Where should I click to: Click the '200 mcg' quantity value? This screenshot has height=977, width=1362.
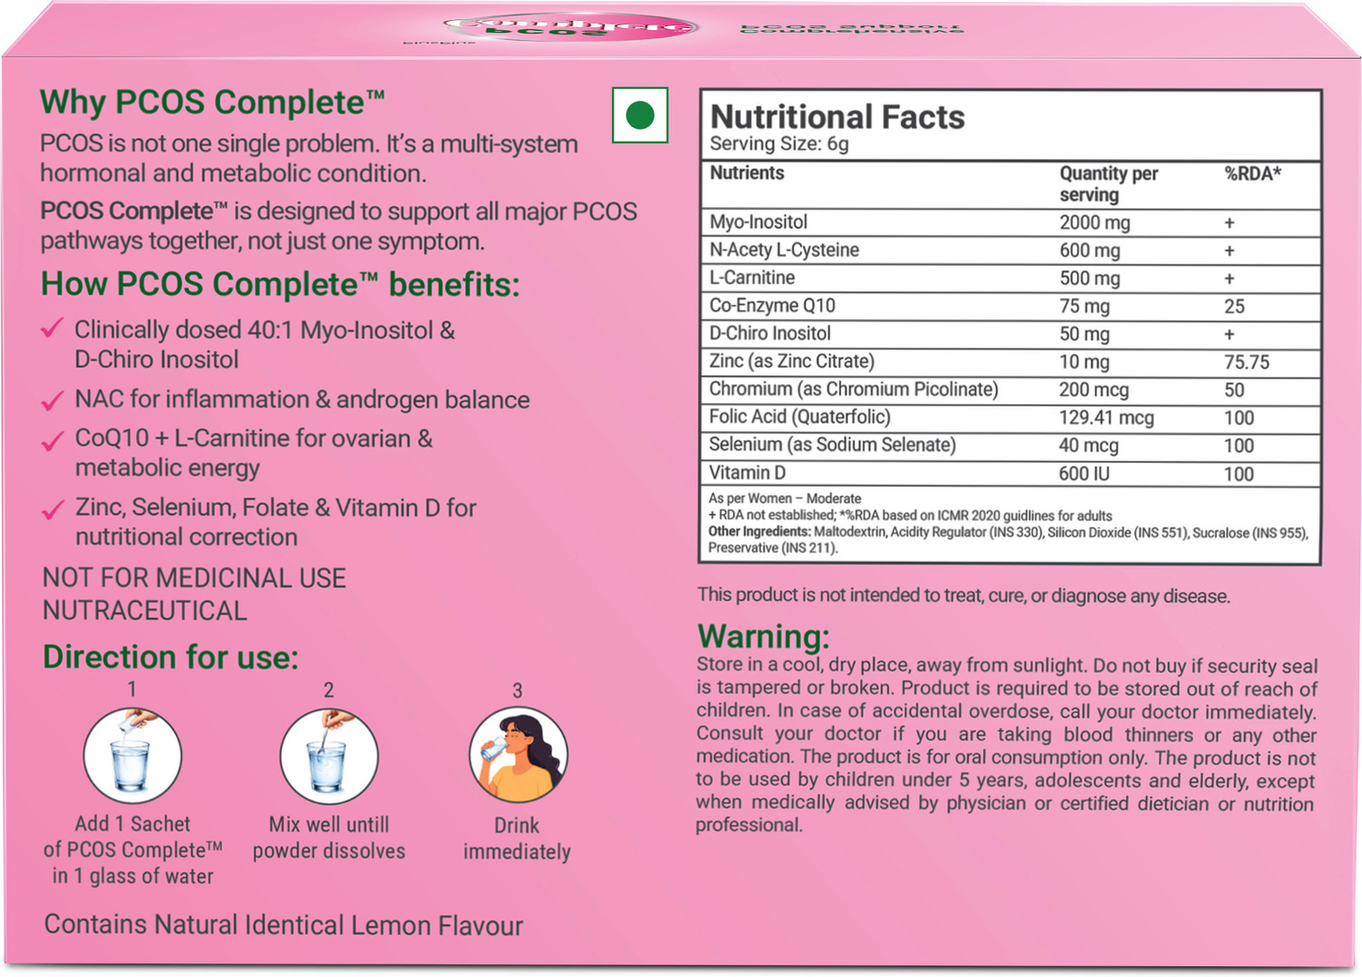1094,390
